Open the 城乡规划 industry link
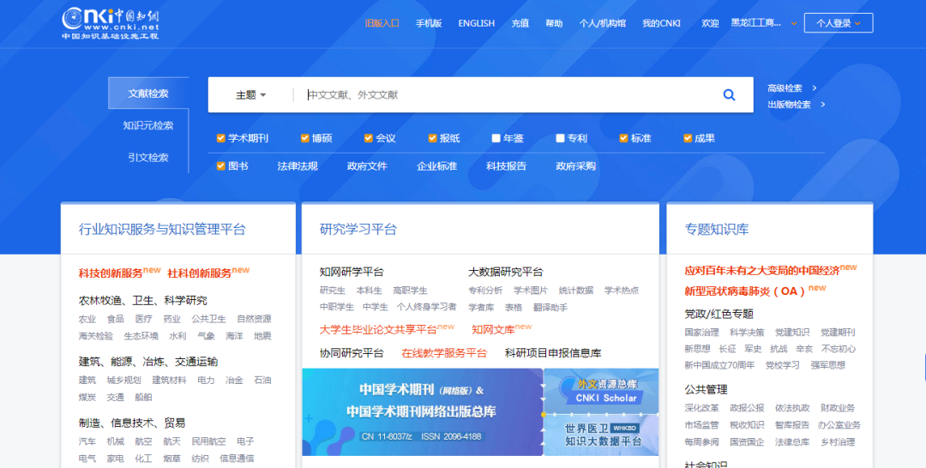The image size is (926, 468). 124,380
